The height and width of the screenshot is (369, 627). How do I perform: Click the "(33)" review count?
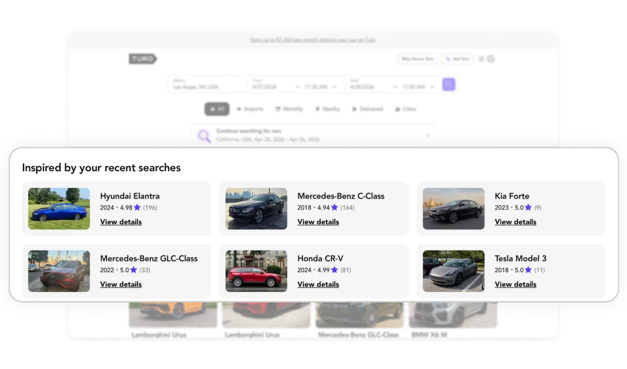click(145, 270)
